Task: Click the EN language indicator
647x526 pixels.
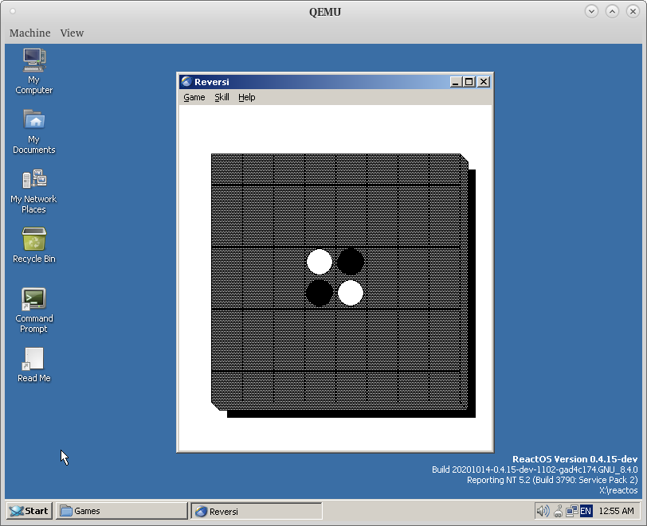Action: click(x=586, y=511)
